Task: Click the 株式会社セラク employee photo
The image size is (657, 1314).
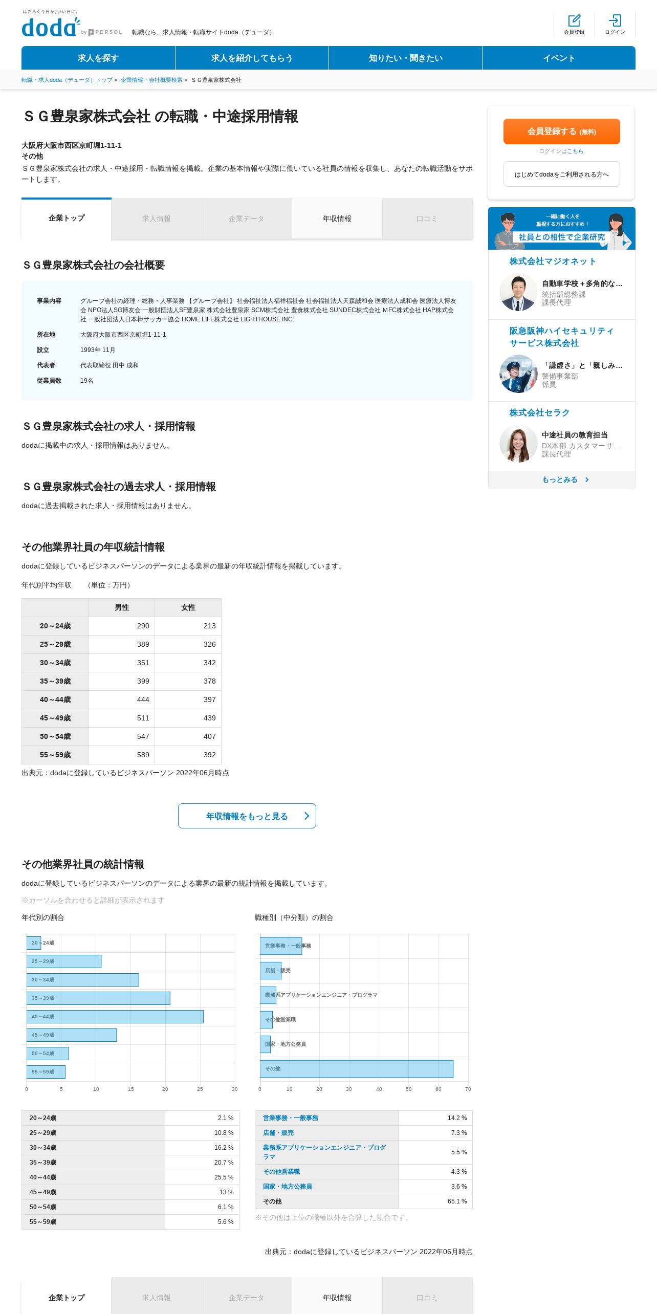Action: coord(518,444)
